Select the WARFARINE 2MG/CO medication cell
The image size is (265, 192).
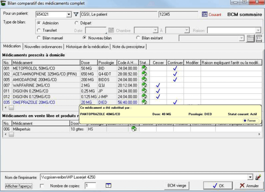tap(46, 85)
